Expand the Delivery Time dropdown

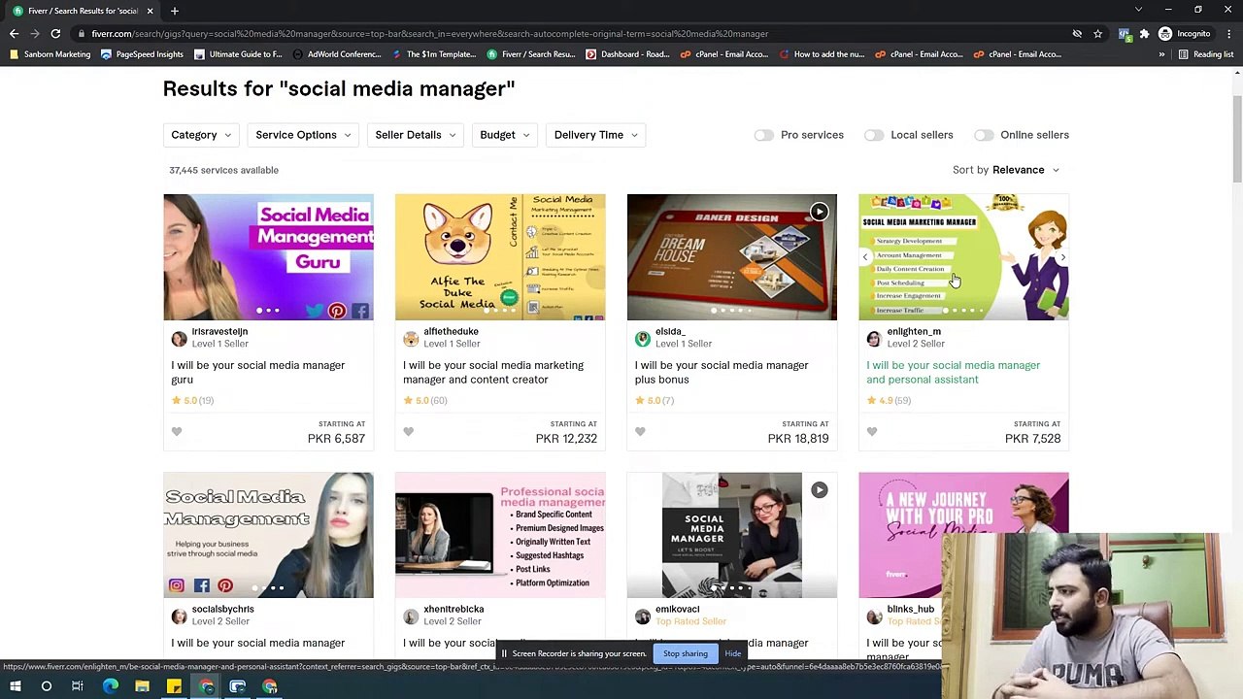click(x=596, y=135)
